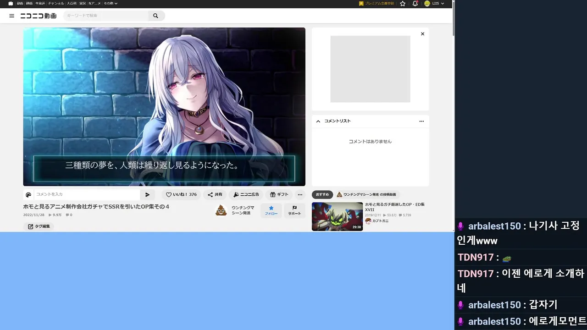This screenshot has height=330, width=587.
Task: Click the コメントはありません message
Action: point(370,142)
